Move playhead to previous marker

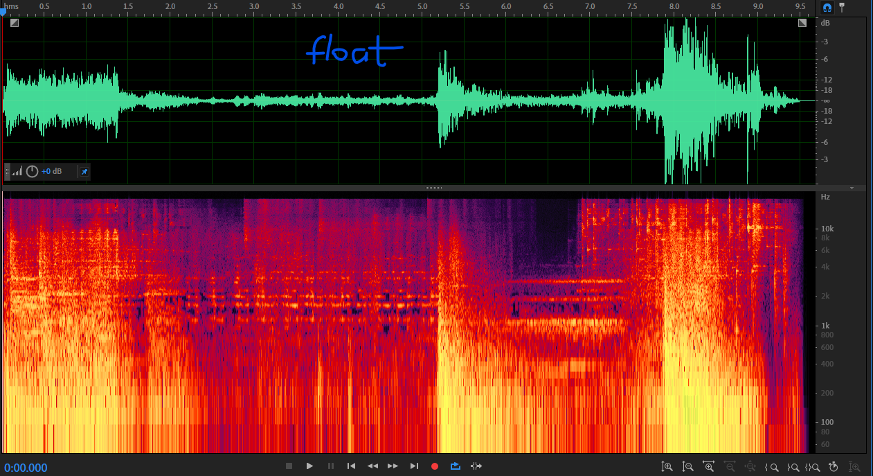pos(351,466)
